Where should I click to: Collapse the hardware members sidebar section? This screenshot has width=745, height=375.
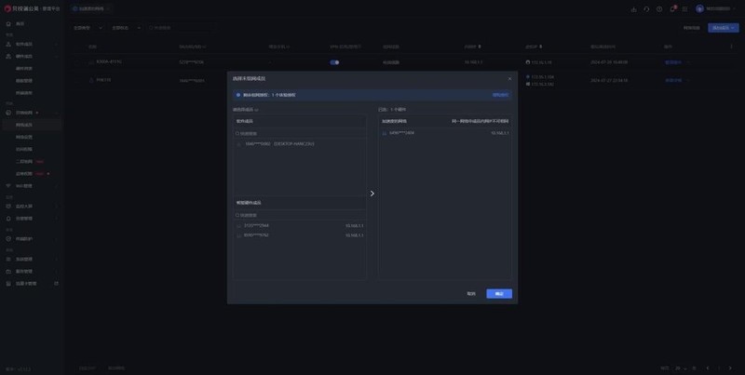(x=32, y=57)
